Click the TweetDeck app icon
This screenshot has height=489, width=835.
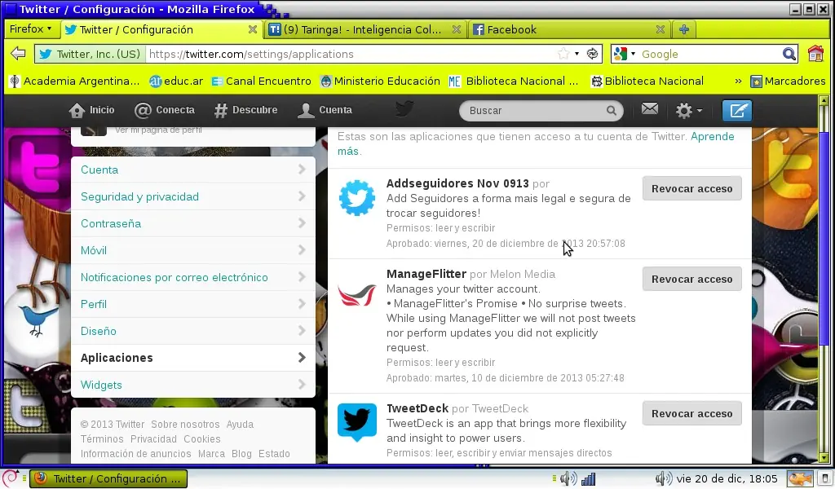(357, 422)
